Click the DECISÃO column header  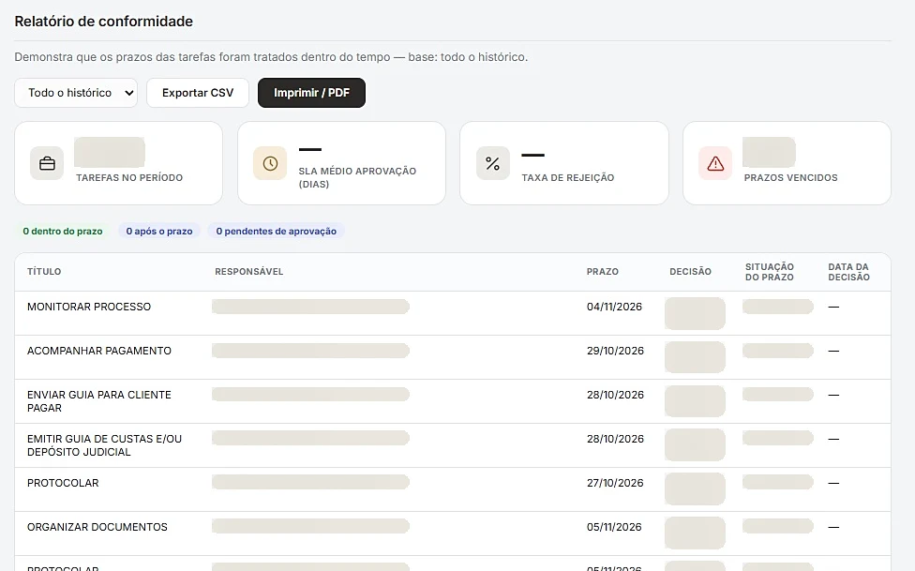click(690, 272)
